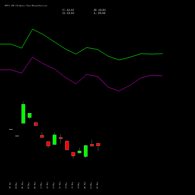Click the '21 May' date label
This screenshot has width=195, height=195.
91,186
